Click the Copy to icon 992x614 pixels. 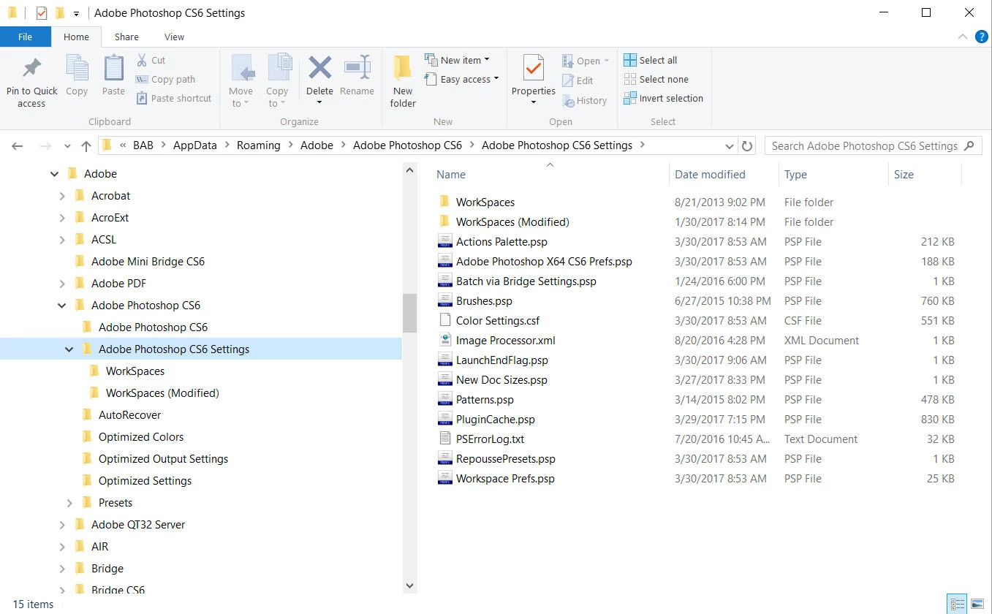tap(279, 69)
